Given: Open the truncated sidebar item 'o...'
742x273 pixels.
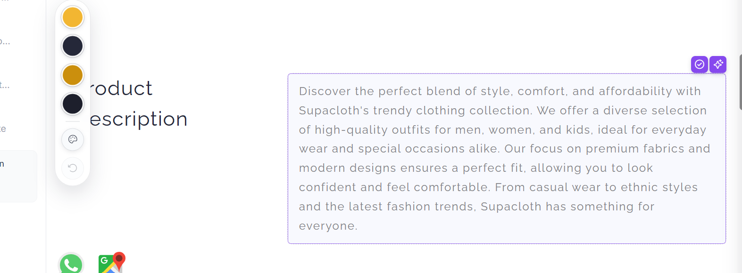Looking at the screenshot, I should pyautogui.click(x=5, y=41).
